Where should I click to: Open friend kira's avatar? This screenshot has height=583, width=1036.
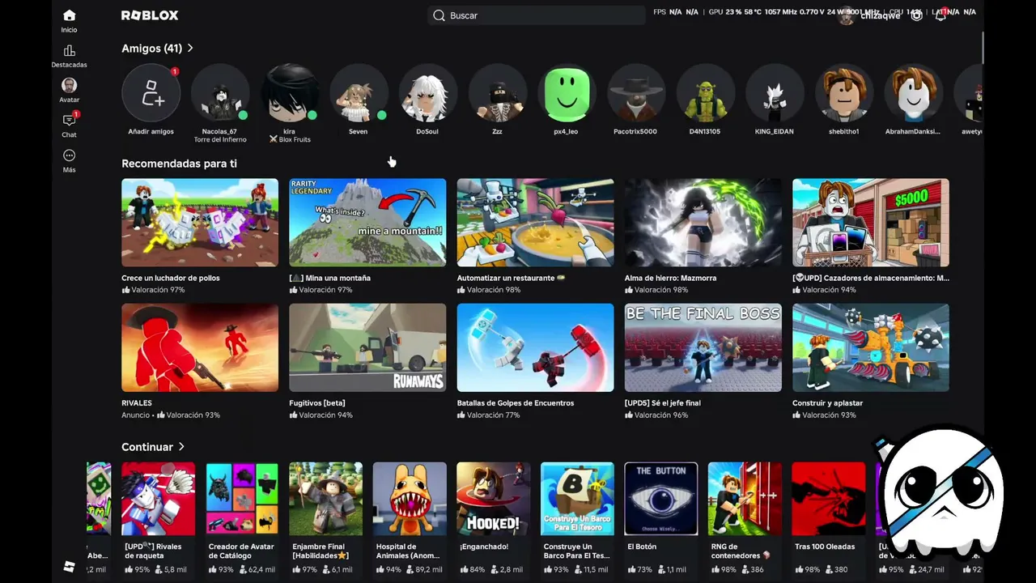pos(289,93)
